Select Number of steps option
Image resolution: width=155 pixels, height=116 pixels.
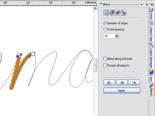[115, 23]
